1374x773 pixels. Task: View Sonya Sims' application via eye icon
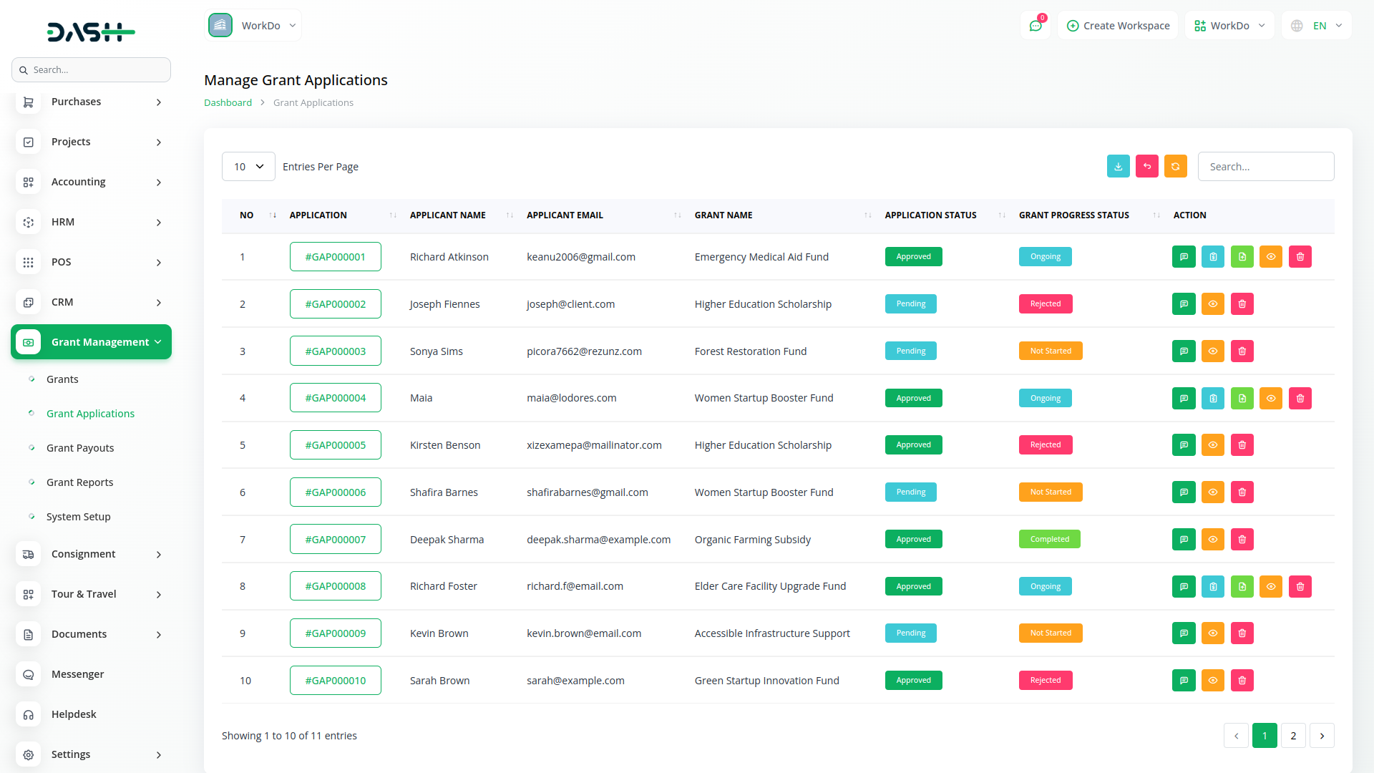(x=1212, y=351)
